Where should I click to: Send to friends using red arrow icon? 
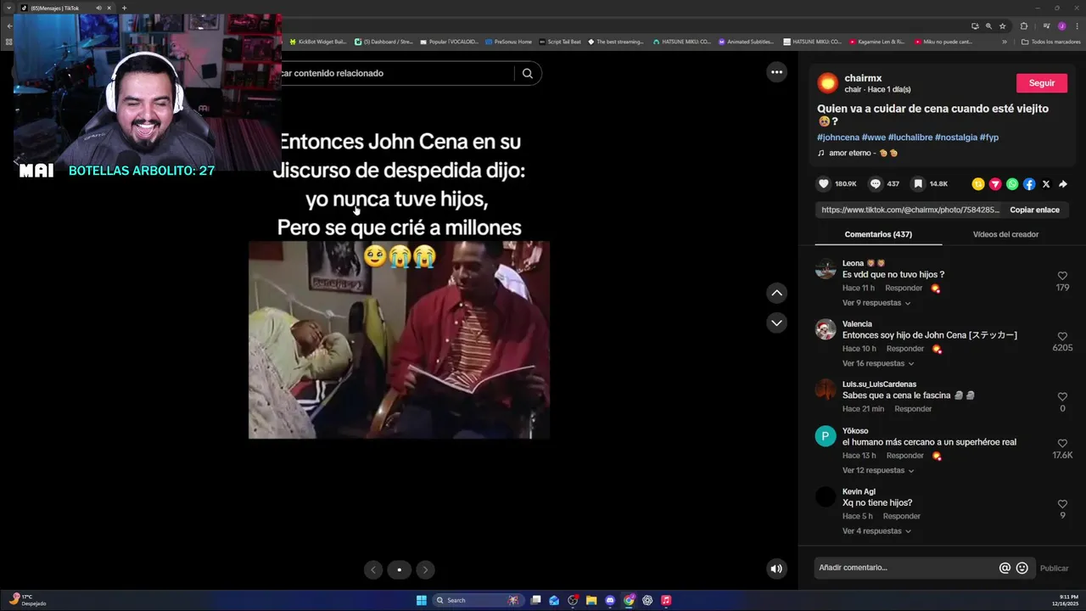tap(995, 183)
